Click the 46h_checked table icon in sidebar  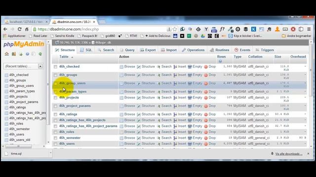pos(6,75)
